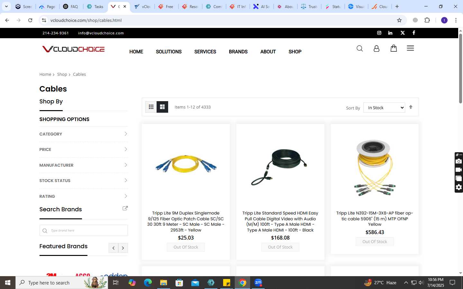The image size is (463, 289).
Task: Expand the MANUFACTURER filter
Action: coord(84,165)
